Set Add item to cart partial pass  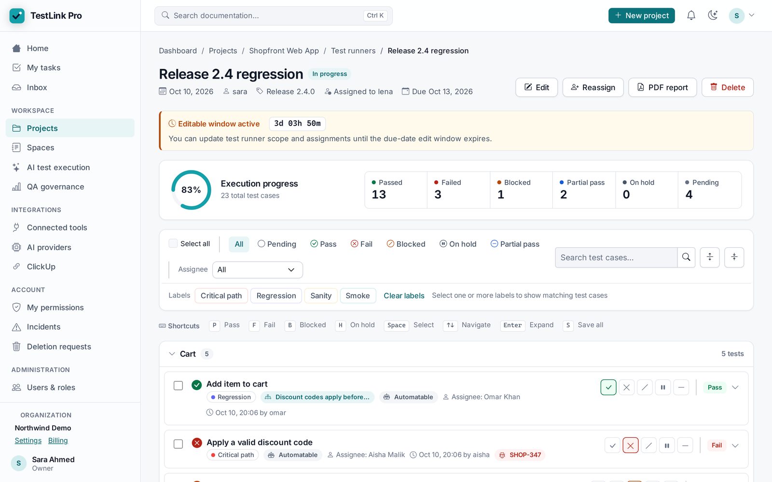click(681, 387)
